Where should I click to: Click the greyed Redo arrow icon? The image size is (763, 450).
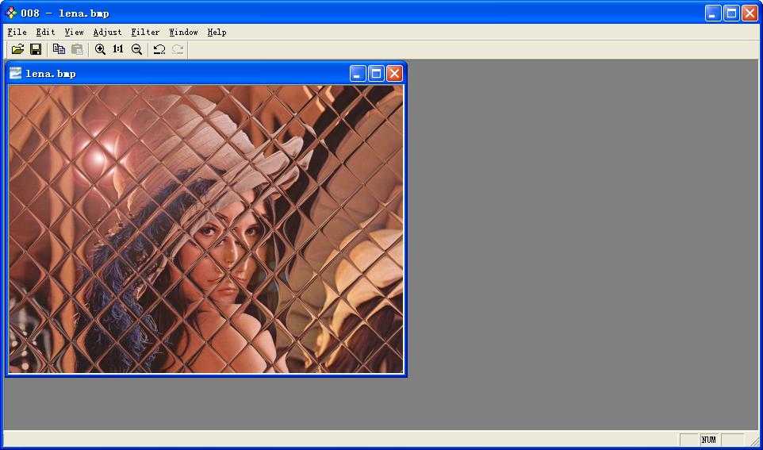(177, 49)
